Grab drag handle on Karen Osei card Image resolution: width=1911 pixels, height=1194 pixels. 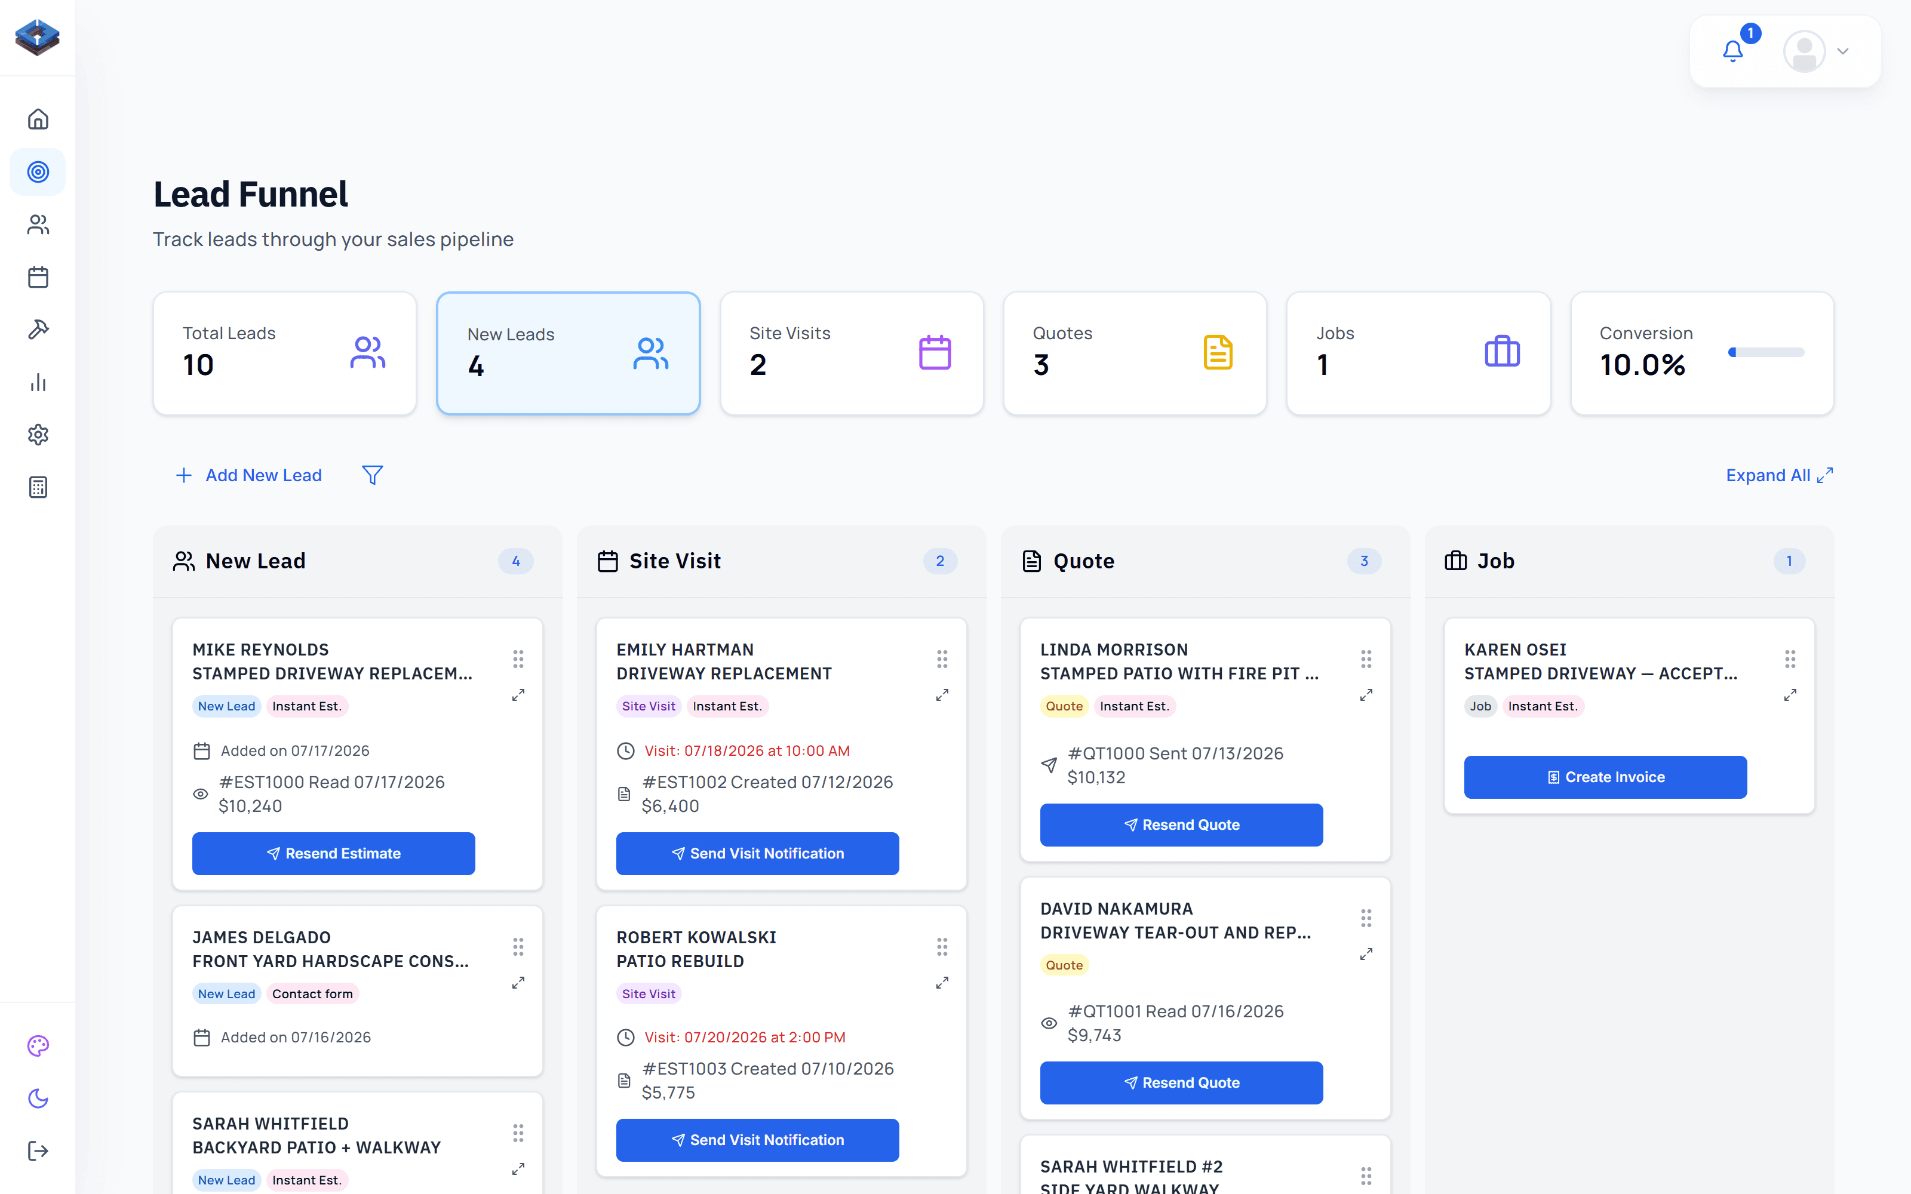click(x=1790, y=658)
